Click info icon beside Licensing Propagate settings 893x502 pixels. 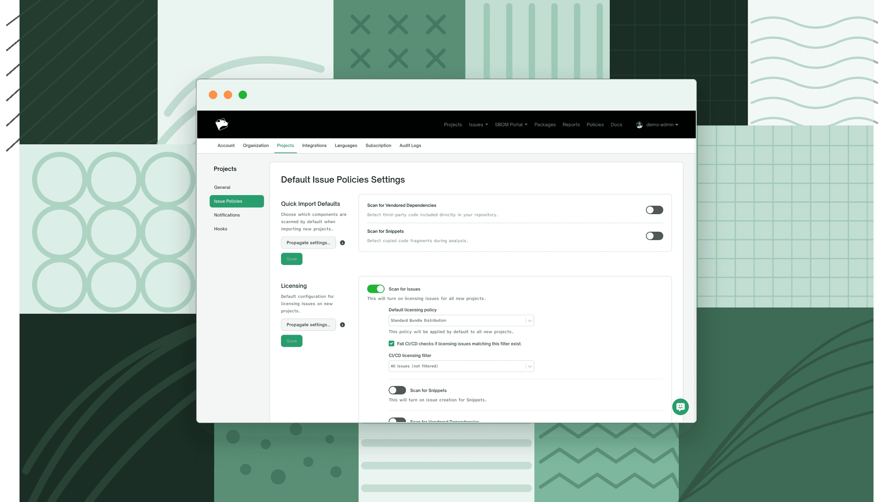coord(342,325)
